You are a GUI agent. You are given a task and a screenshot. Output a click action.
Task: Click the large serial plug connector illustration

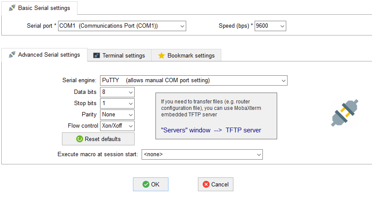tap(345, 113)
